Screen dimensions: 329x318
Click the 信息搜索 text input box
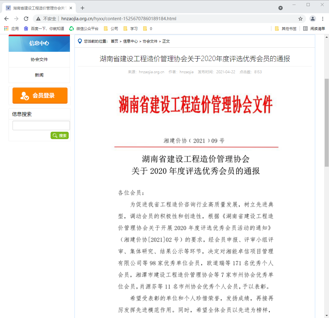(41, 125)
